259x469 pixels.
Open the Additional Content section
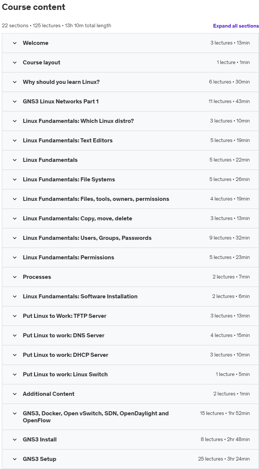[130, 394]
